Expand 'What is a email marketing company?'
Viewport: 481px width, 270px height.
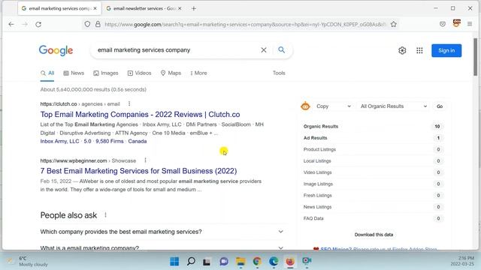click(x=162, y=247)
